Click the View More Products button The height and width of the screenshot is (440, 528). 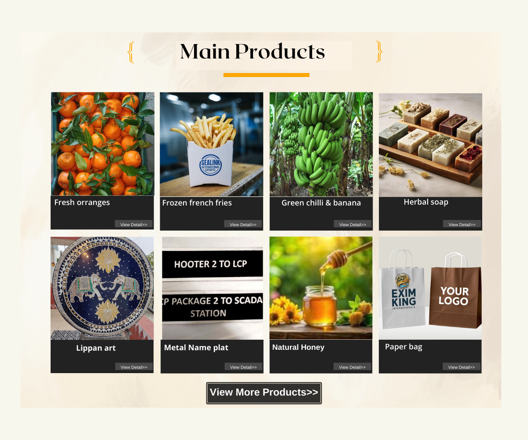264,393
